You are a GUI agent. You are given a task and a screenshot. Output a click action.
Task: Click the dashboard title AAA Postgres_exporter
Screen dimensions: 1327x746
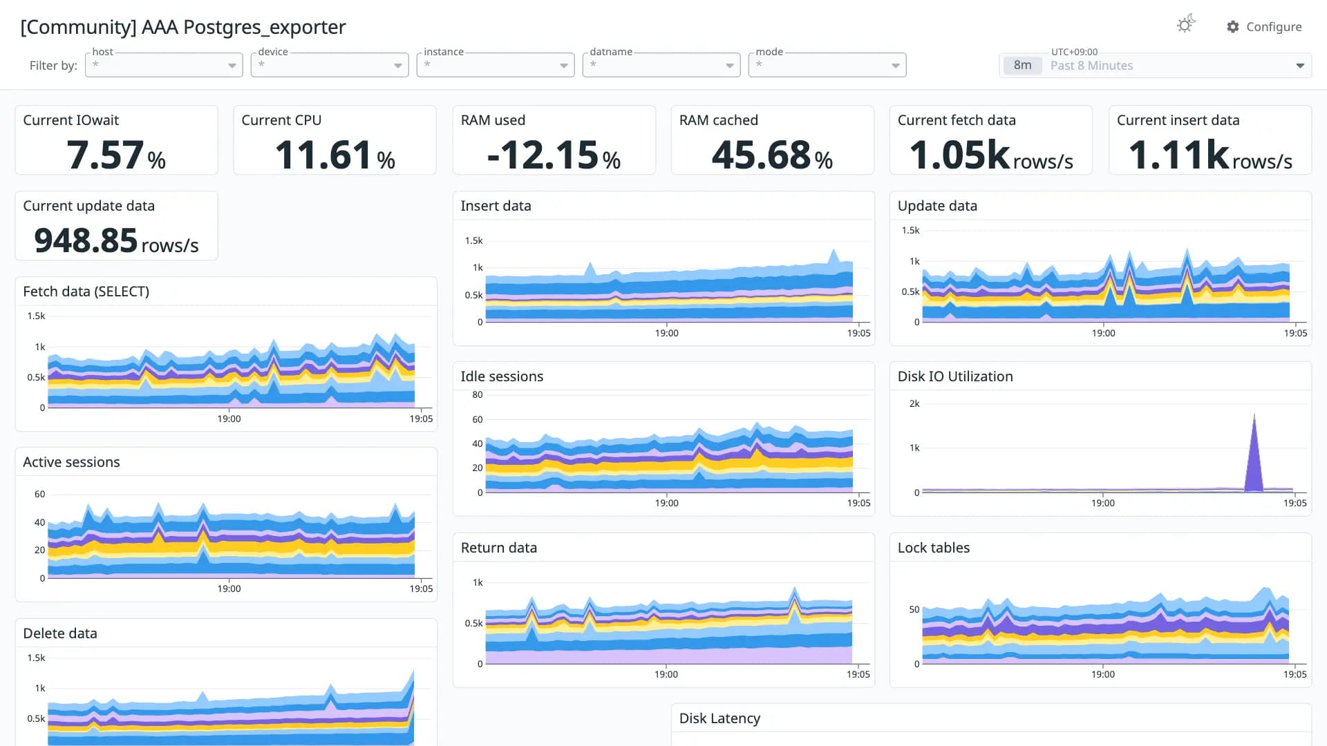coord(183,27)
